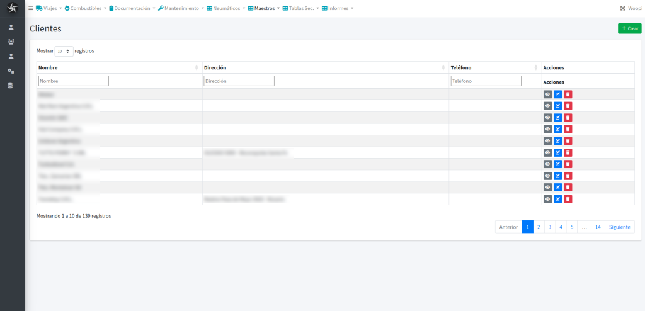Go to next page with Siguiente

(x=619, y=227)
